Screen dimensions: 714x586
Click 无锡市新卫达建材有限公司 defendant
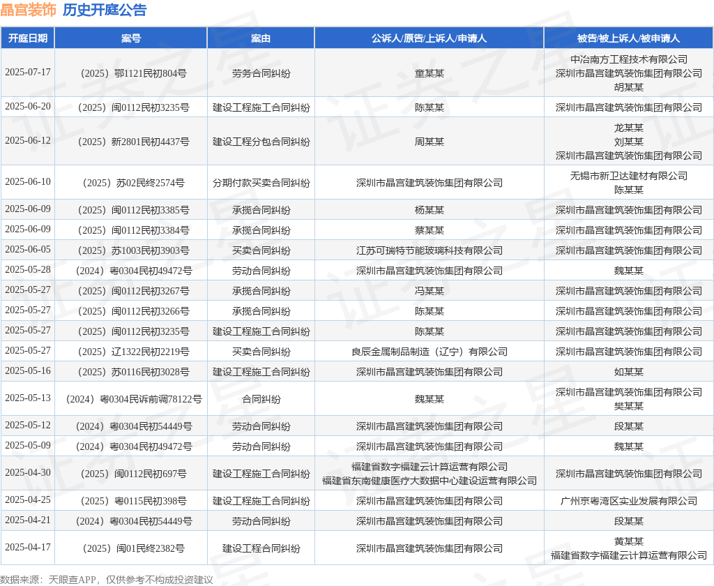(628, 176)
